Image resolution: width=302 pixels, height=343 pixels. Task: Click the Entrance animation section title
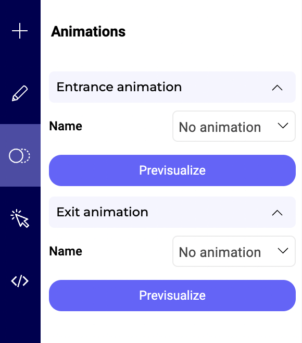click(119, 87)
